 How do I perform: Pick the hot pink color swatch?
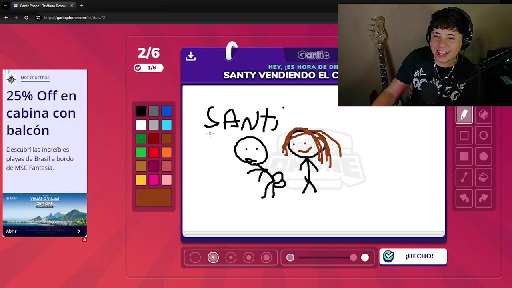click(x=154, y=180)
